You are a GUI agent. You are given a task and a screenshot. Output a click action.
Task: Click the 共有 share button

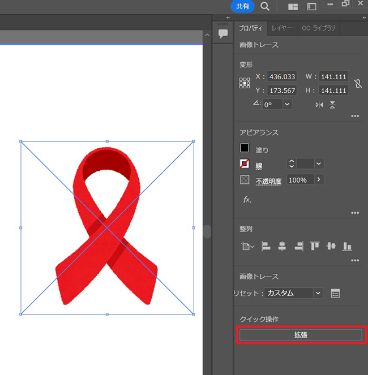point(242,6)
